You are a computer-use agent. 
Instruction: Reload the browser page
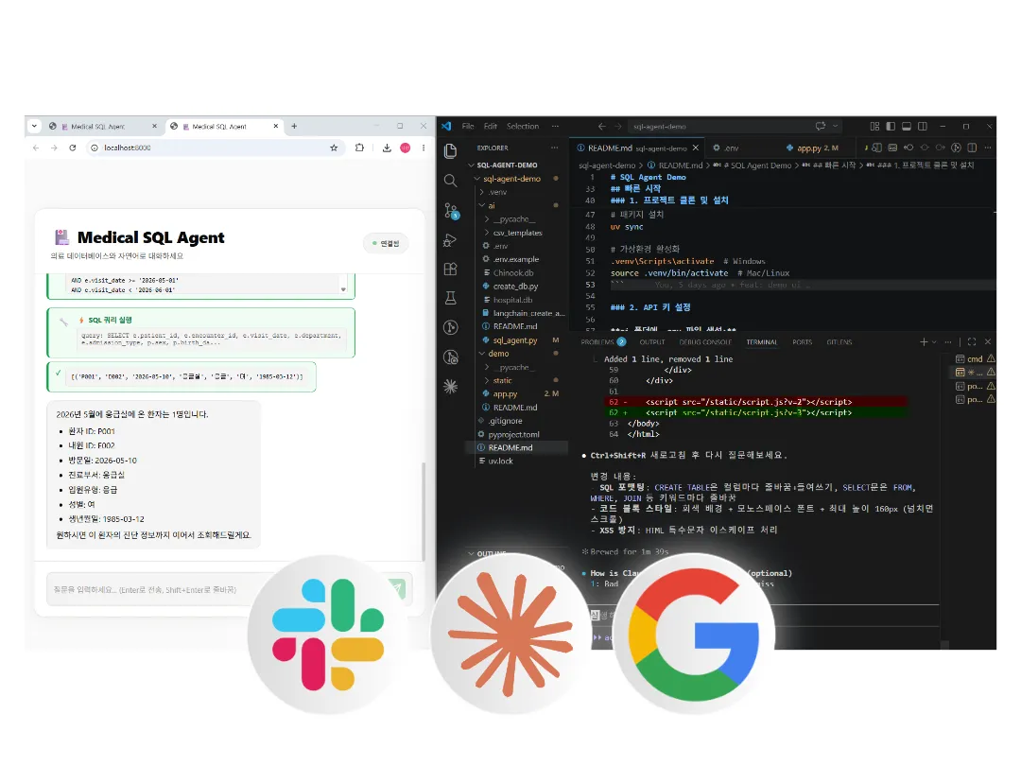click(x=72, y=148)
